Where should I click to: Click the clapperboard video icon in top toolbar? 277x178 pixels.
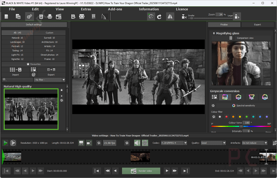coord(59,17)
